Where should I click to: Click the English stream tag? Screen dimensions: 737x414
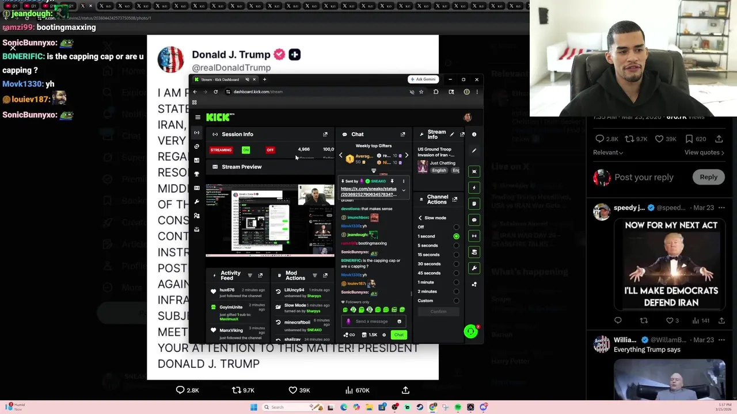pos(439,170)
